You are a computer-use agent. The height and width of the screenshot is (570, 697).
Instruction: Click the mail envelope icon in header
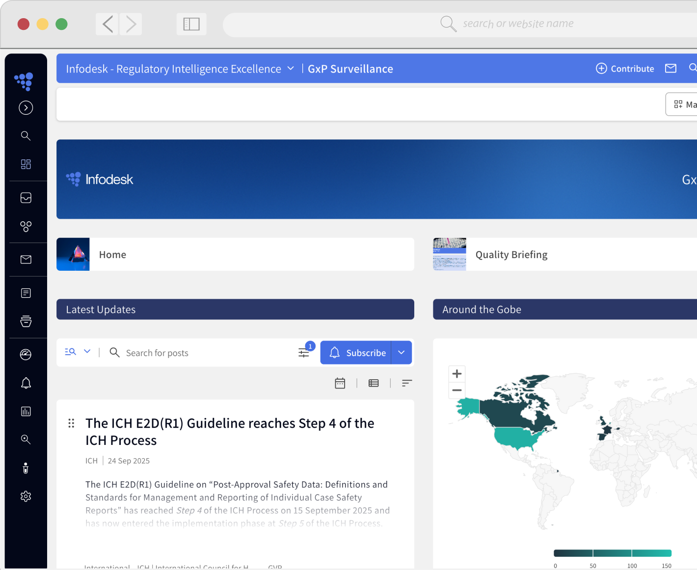(x=670, y=69)
